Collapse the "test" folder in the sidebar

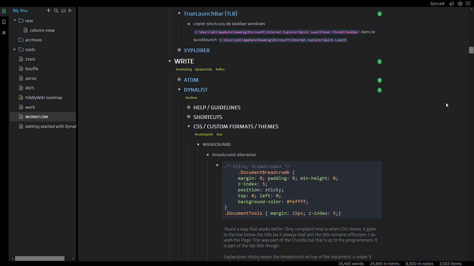click(x=14, y=21)
